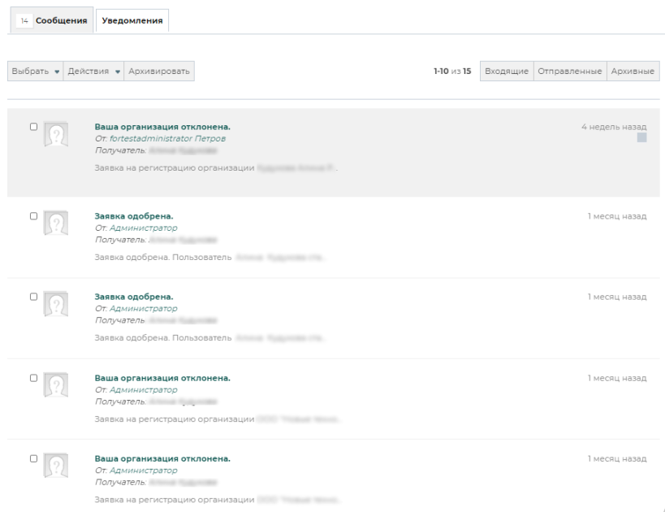This screenshot has height=512, width=665.
Task: Show 'Отправленные' messages
Action: 568,72
